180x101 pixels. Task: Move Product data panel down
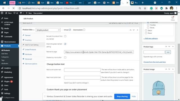134,30
